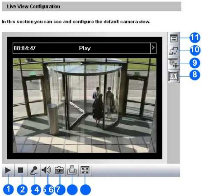Switch to full screen view icon

pyautogui.click(x=85, y=170)
